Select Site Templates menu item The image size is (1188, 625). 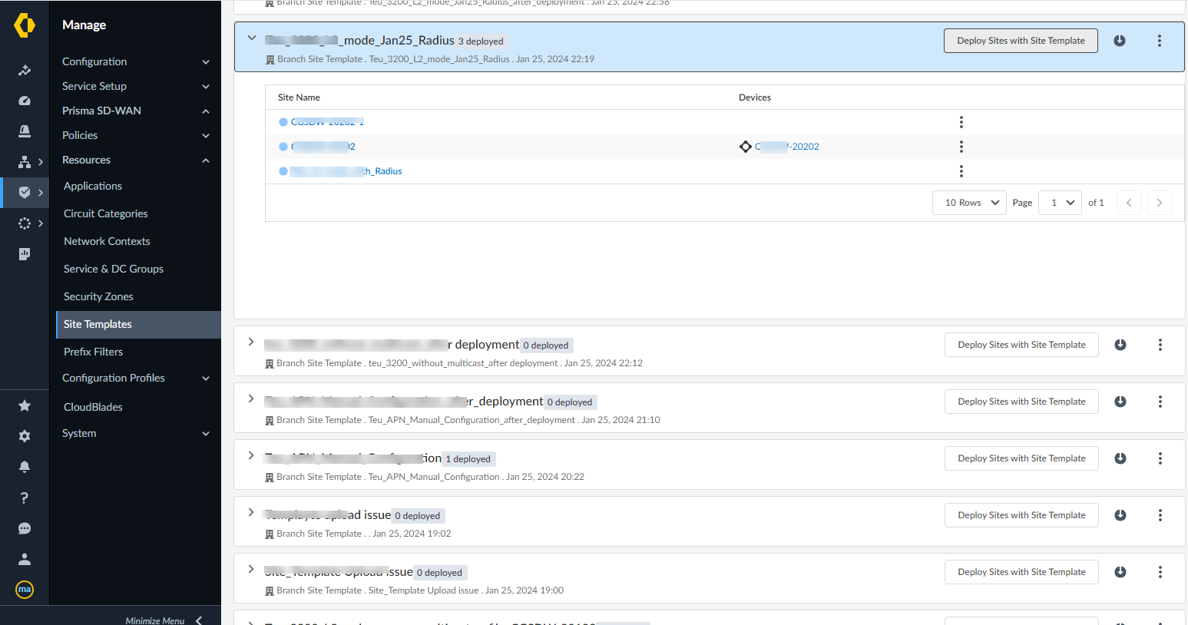pos(138,324)
